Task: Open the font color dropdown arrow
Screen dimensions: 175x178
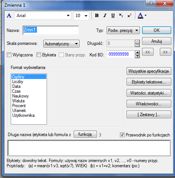Action: [146, 16]
